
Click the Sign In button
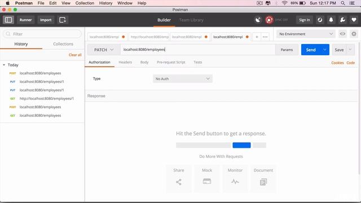click(x=305, y=20)
